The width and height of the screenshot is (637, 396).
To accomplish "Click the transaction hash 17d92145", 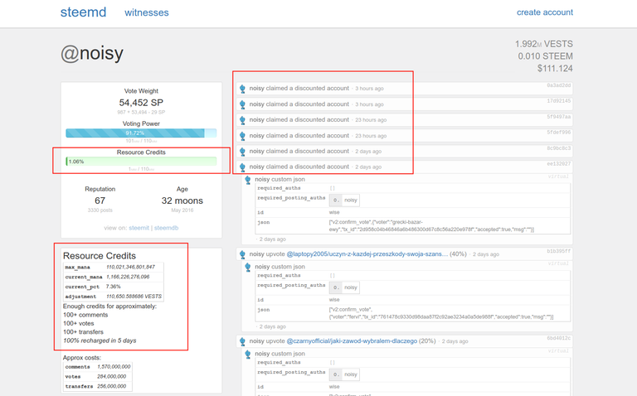I will (558, 101).
